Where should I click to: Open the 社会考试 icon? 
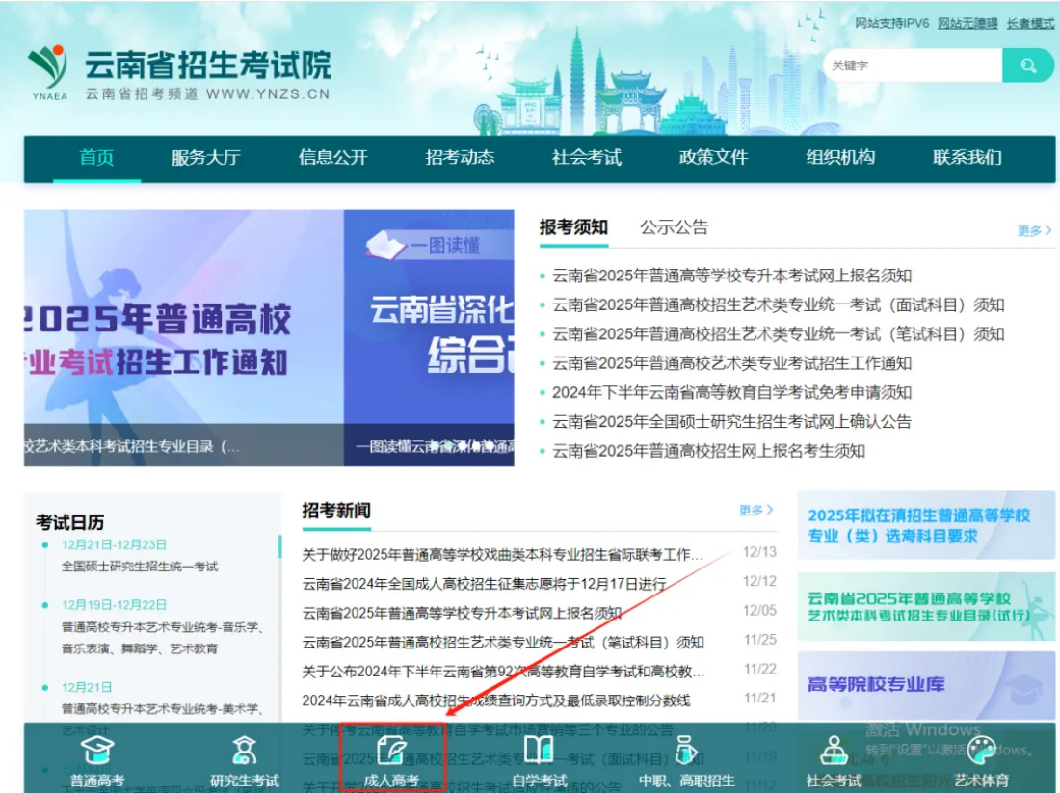point(834,750)
